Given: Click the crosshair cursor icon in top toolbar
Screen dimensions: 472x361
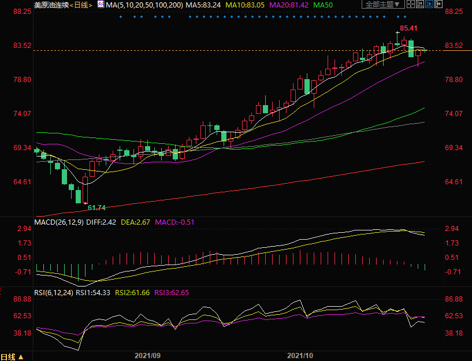Looking at the screenshot, I should (411, 4).
